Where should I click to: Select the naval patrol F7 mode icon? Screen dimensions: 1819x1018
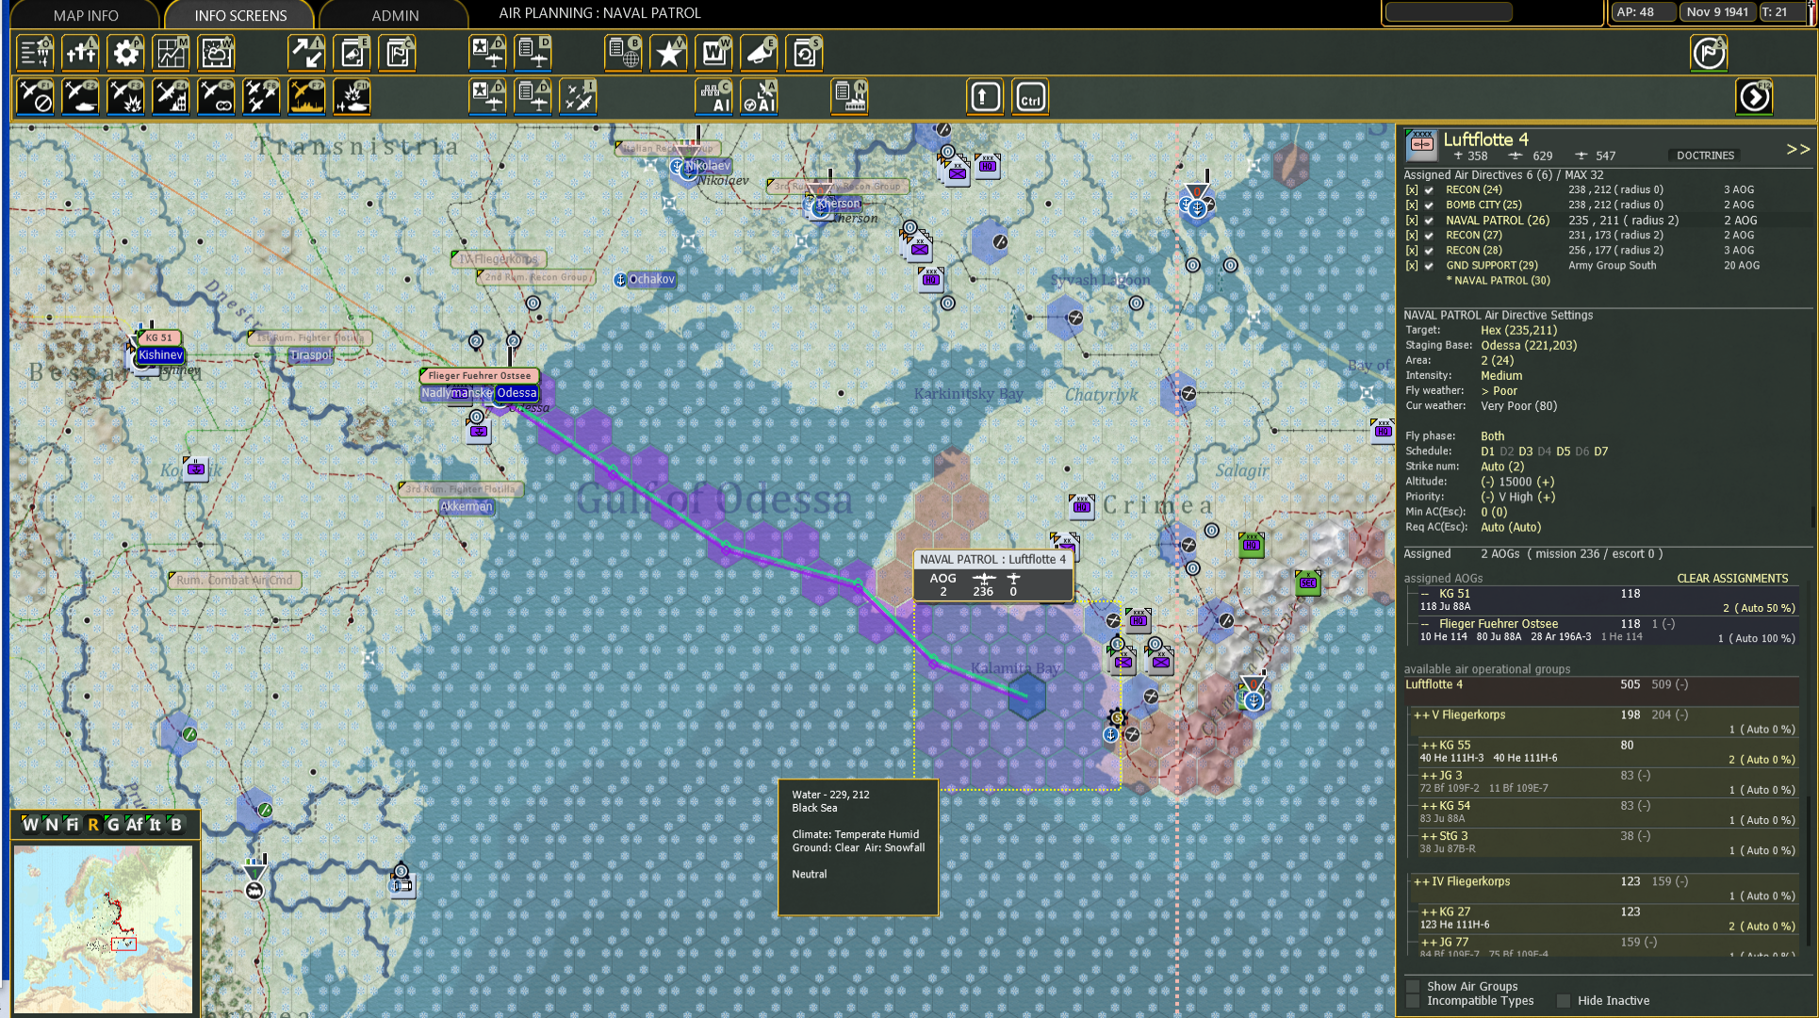(306, 97)
